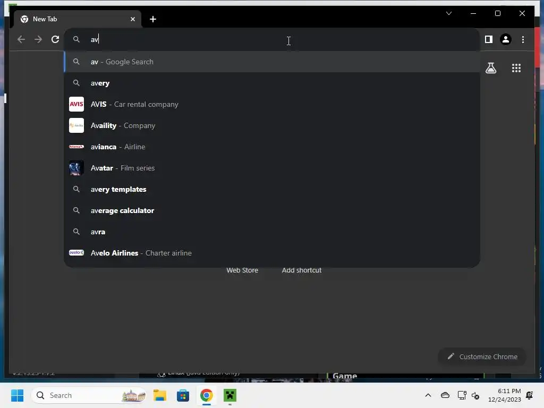Screen dimensions: 544x408
Task: Choose avianca airline suggestion
Action: click(272, 147)
